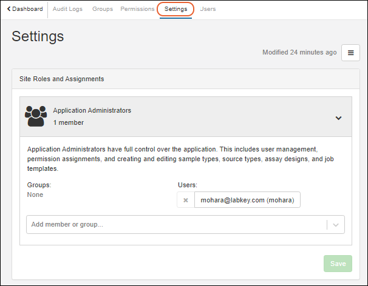The height and width of the screenshot is (286, 368).
Task: Click the Application Administrators group icon
Action: [x=36, y=116]
